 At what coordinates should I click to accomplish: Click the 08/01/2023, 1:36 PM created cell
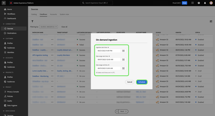[183, 50]
